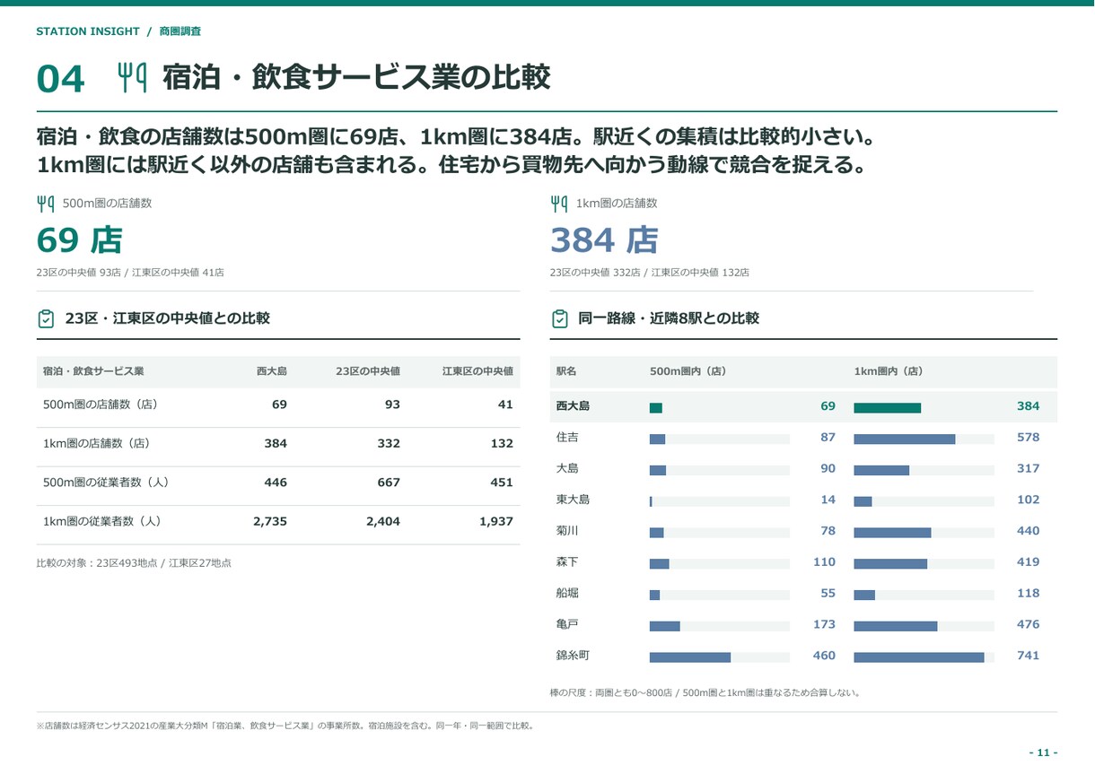Click the 西大島 column header in the comparison table

coord(271,371)
